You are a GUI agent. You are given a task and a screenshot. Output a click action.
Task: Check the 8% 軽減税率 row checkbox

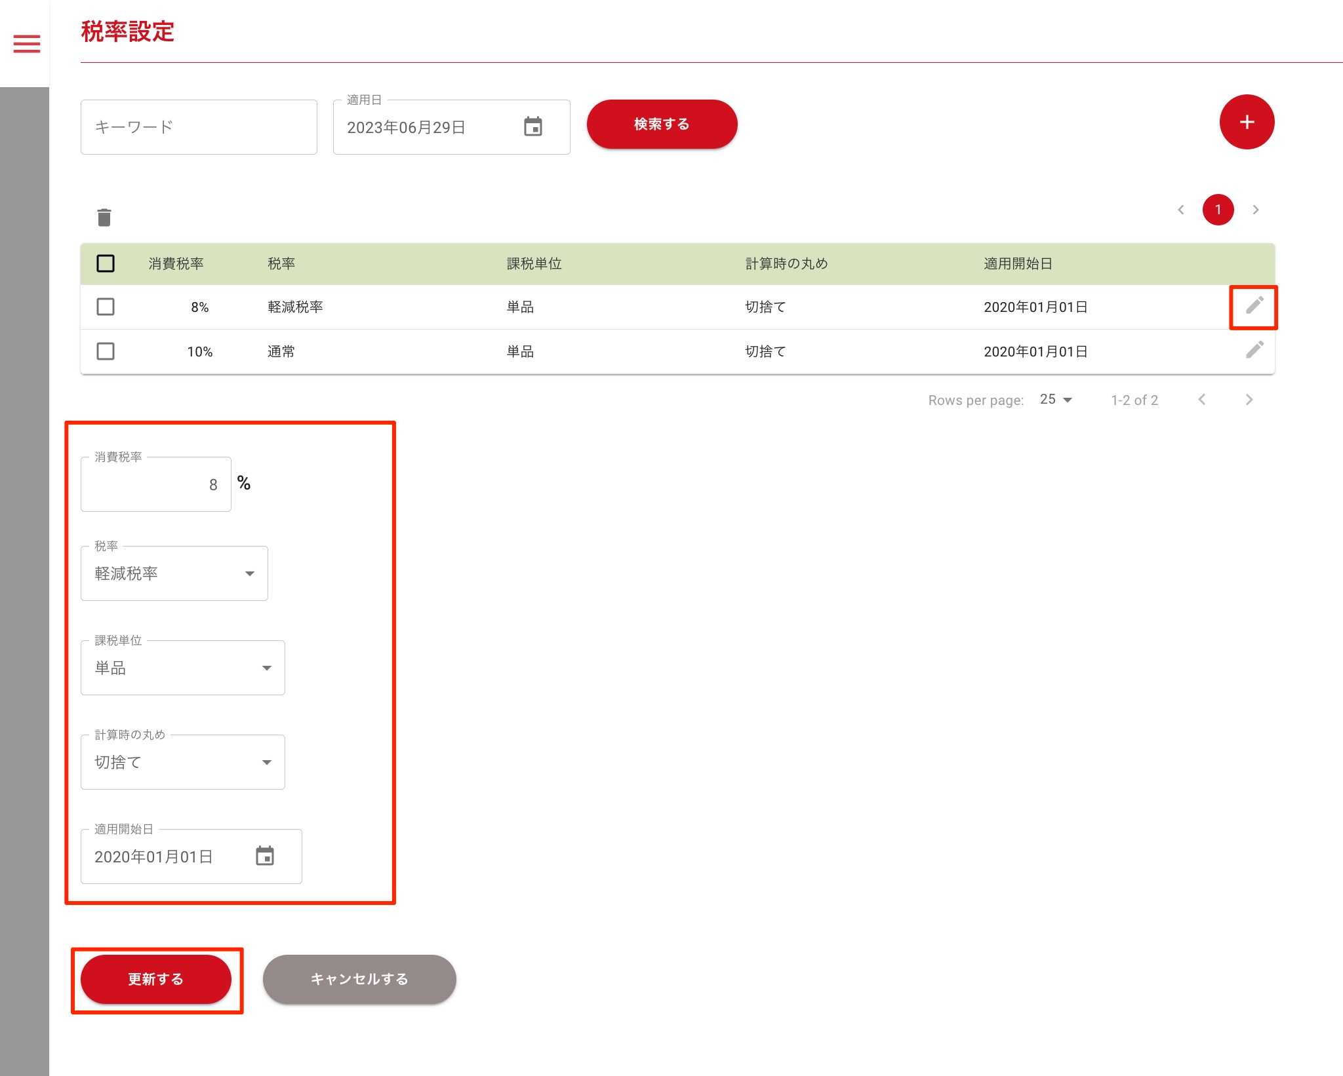(x=106, y=307)
